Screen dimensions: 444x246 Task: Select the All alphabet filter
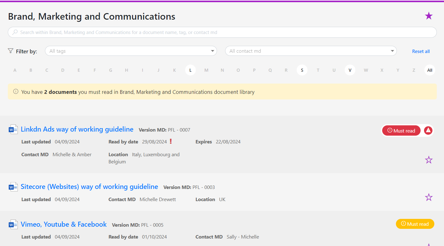click(x=430, y=70)
